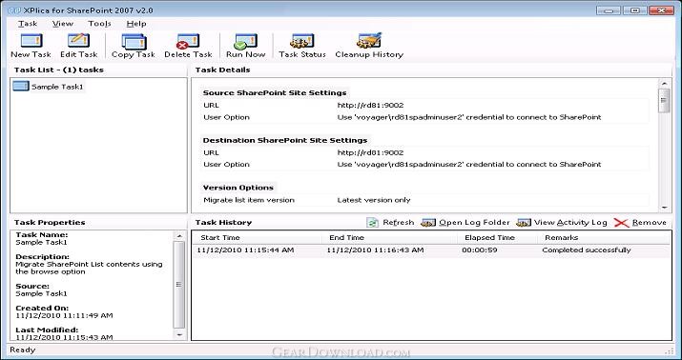
Task: Sort by the End Time column header
Action: [390, 237]
